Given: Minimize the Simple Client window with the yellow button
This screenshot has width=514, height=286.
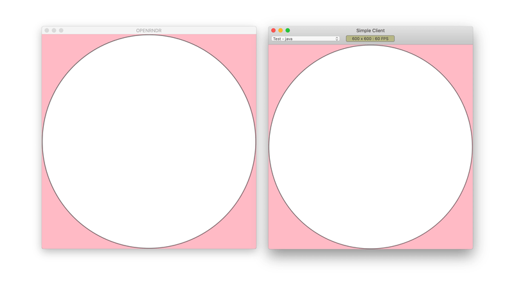Looking at the screenshot, I should tap(281, 30).
